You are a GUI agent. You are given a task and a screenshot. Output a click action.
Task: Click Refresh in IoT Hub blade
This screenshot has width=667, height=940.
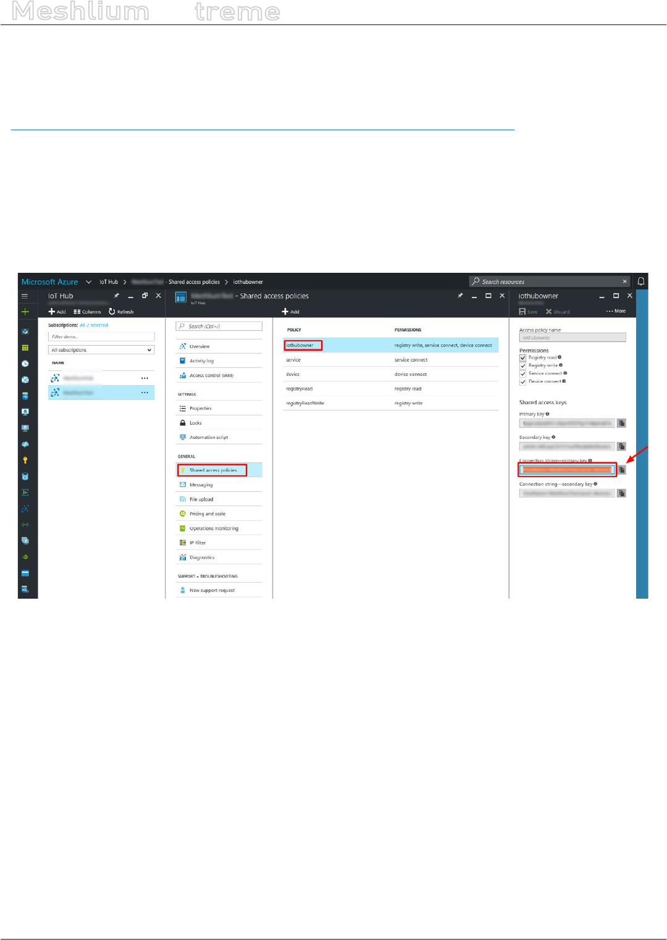coord(121,312)
